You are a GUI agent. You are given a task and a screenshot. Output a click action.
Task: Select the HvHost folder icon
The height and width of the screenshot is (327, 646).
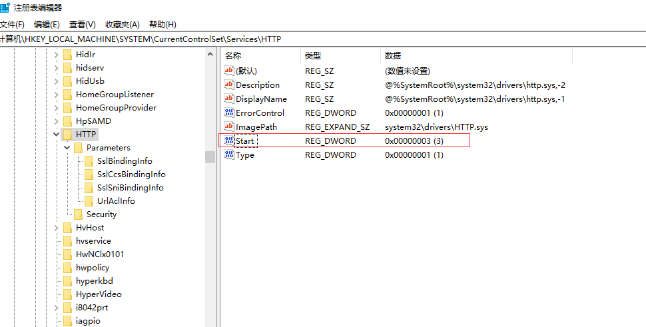click(x=67, y=228)
